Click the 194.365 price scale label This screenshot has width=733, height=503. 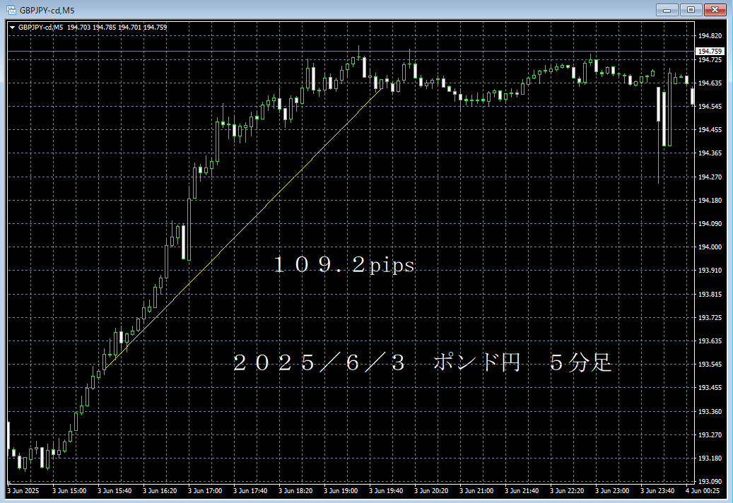(710, 153)
